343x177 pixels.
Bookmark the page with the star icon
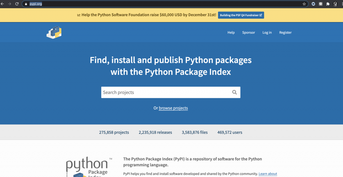(x=304, y=4)
